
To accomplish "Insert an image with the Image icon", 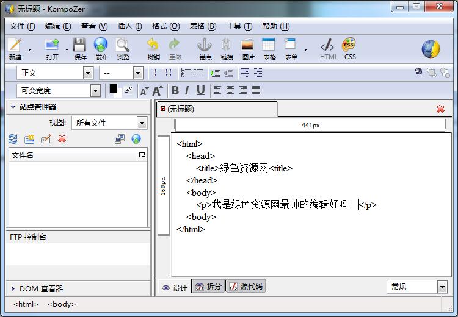I will click(x=248, y=45).
